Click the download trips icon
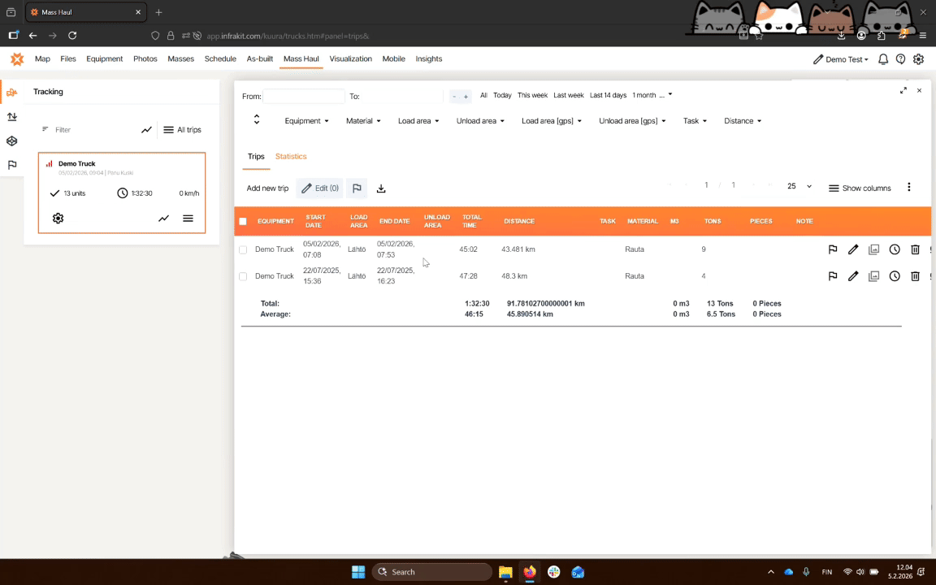Screen dimensions: 936x585 coord(381,188)
